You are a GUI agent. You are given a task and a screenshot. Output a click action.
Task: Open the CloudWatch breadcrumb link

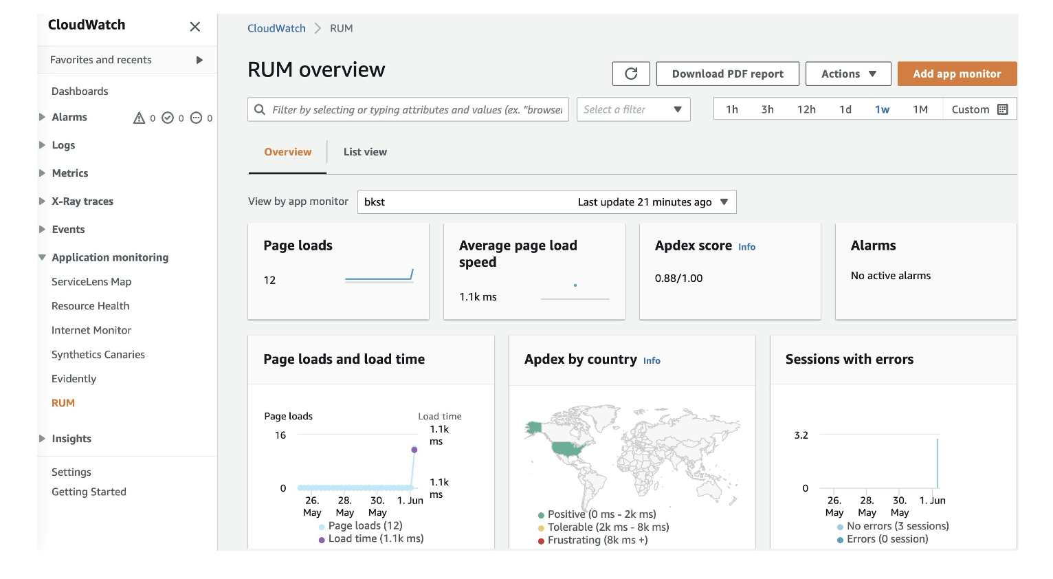click(276, 28)
